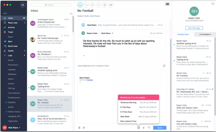Open Re: Instant Messenger from Steve Cox

click(50, 39)
